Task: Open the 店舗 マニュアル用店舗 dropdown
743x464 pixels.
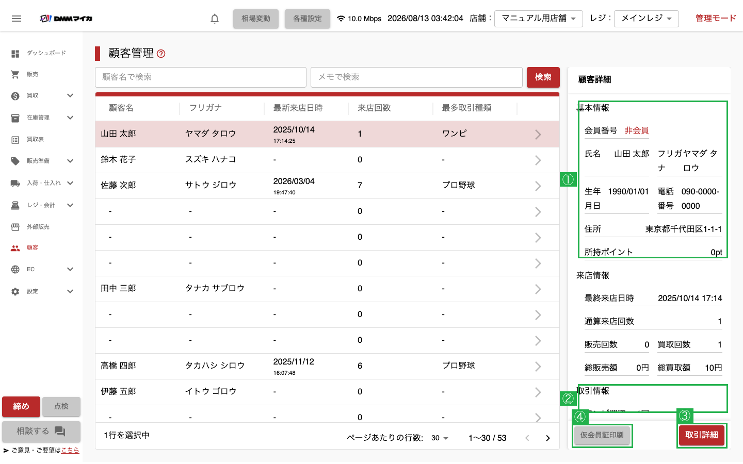Action: 539,19
